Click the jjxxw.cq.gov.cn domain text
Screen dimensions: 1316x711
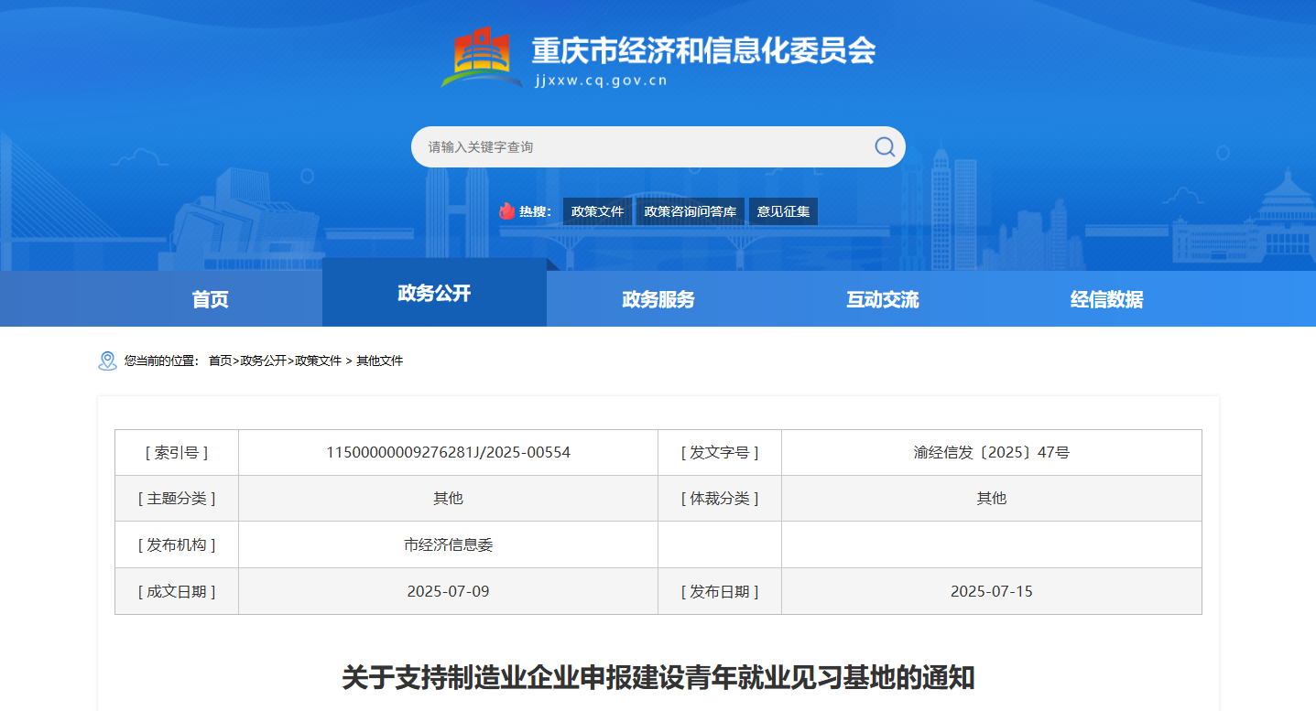pos(601,81)
